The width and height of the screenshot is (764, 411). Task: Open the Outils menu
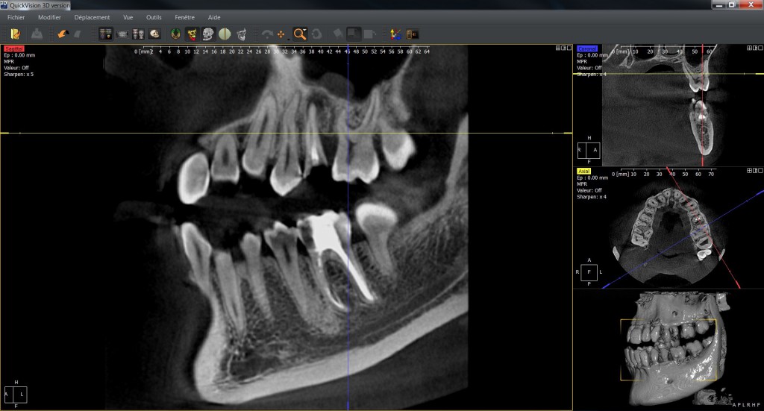point(154,17)
